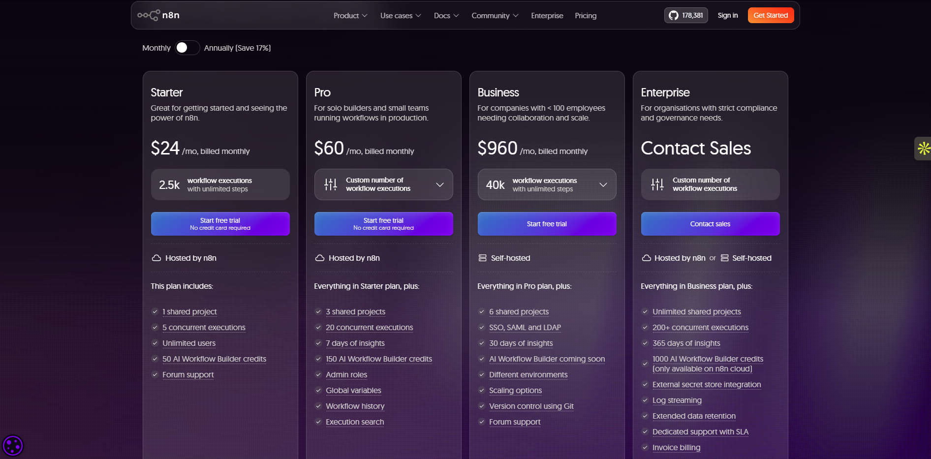Expand Business's 40k workflow executions dropdown
This screenshot has height=459, width=931.
603,184
